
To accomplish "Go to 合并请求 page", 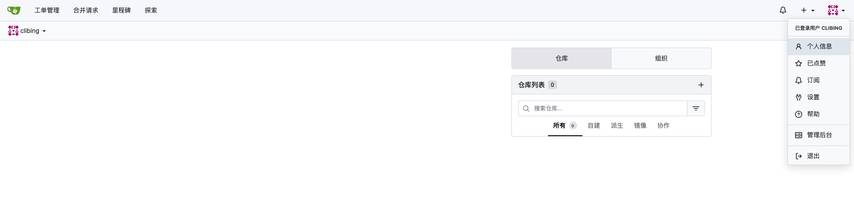I will (86, 10).
